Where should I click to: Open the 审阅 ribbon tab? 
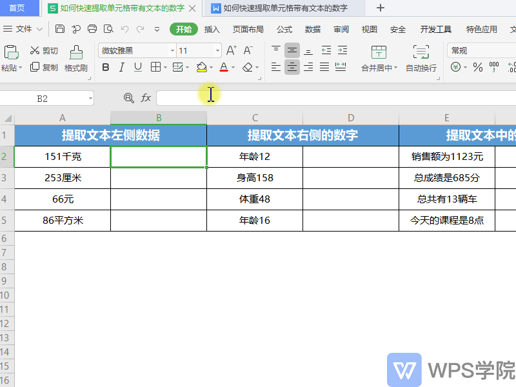click(x=341, y=29)
